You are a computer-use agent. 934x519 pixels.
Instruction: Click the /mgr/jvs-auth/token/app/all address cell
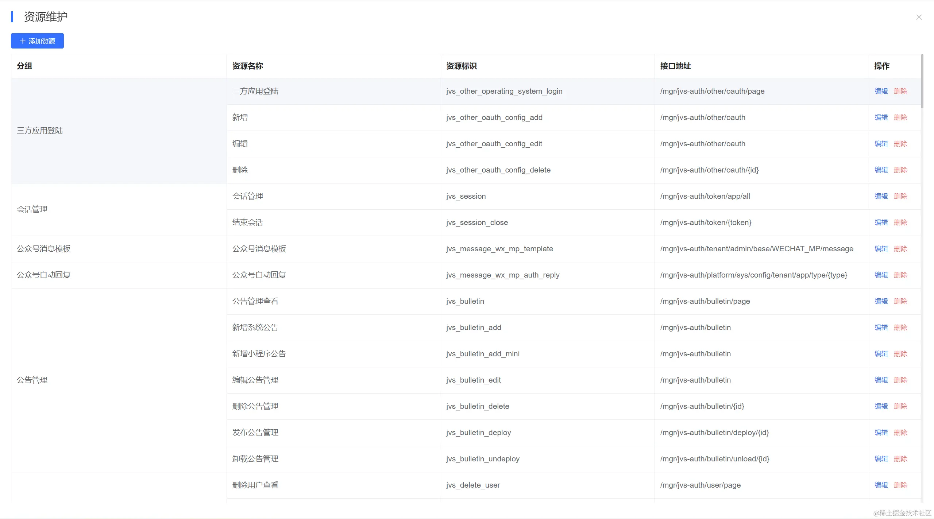(705, 196)
